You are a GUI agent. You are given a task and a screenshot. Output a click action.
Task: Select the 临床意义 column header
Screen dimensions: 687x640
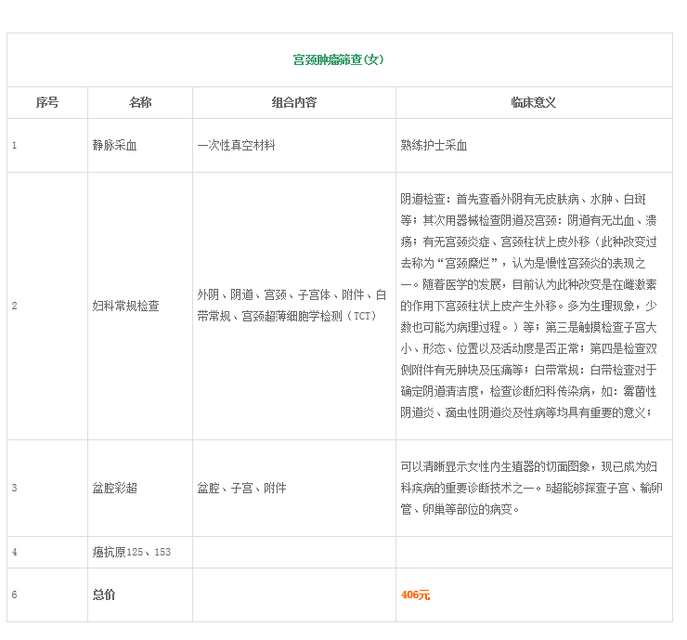(x=534, y=102)
